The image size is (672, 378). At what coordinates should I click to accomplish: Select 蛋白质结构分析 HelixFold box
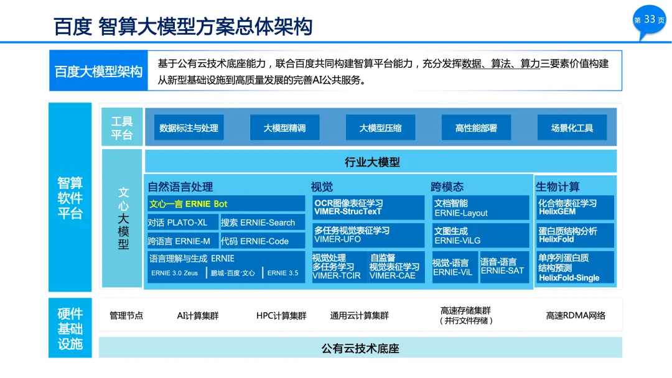pyautogui.click(x=575, y=235)
